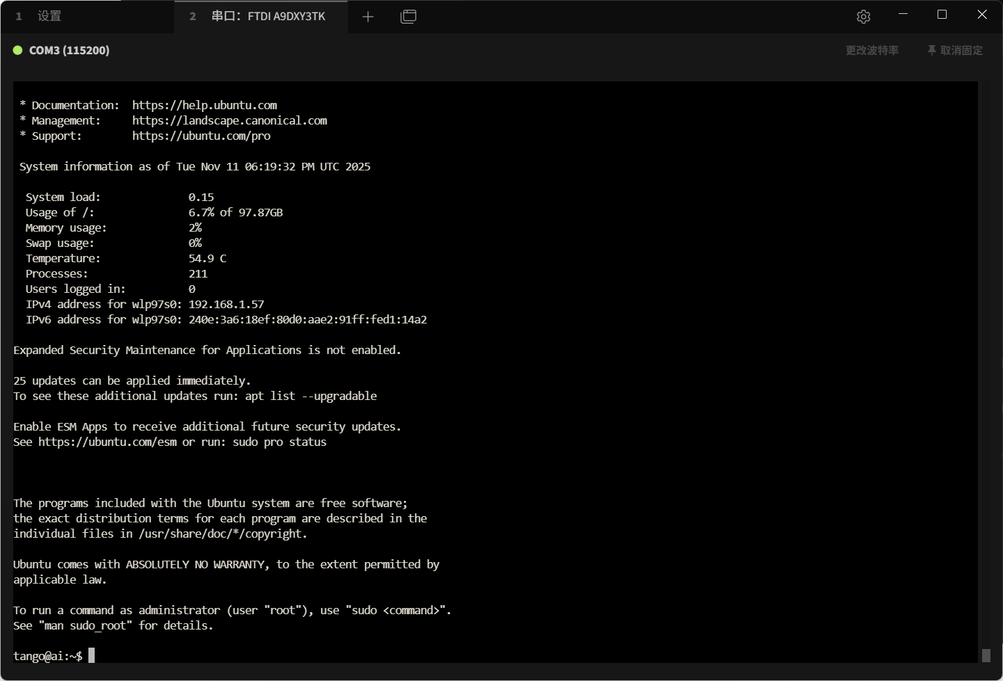
Task: Open settings via the gear icon
Action: [863, 17]
